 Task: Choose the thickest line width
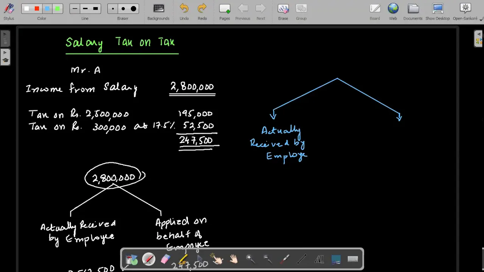point(95,9)
